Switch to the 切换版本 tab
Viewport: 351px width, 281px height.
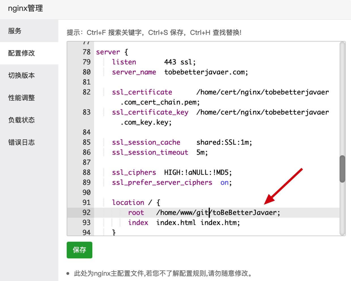coord(22,75)
